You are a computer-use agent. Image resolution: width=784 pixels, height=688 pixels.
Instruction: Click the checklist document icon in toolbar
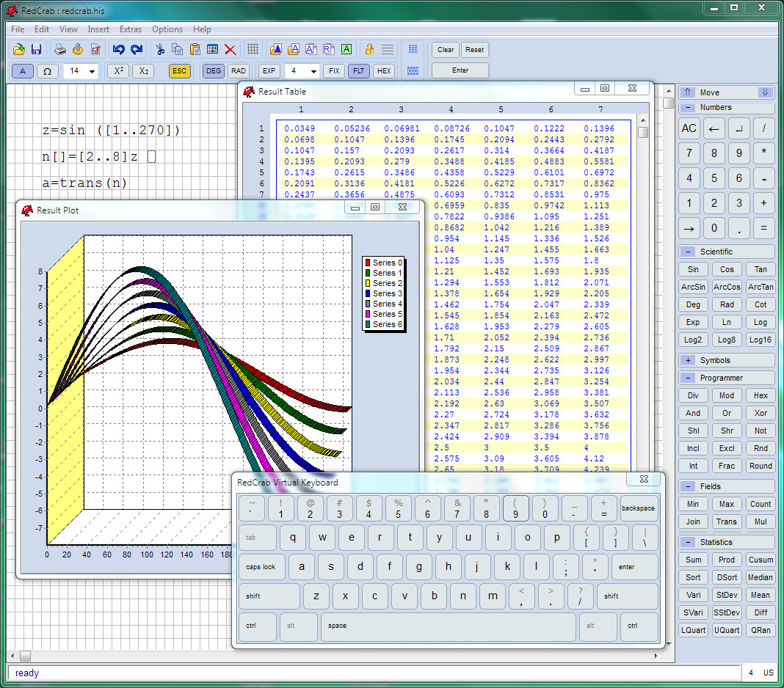96,49
